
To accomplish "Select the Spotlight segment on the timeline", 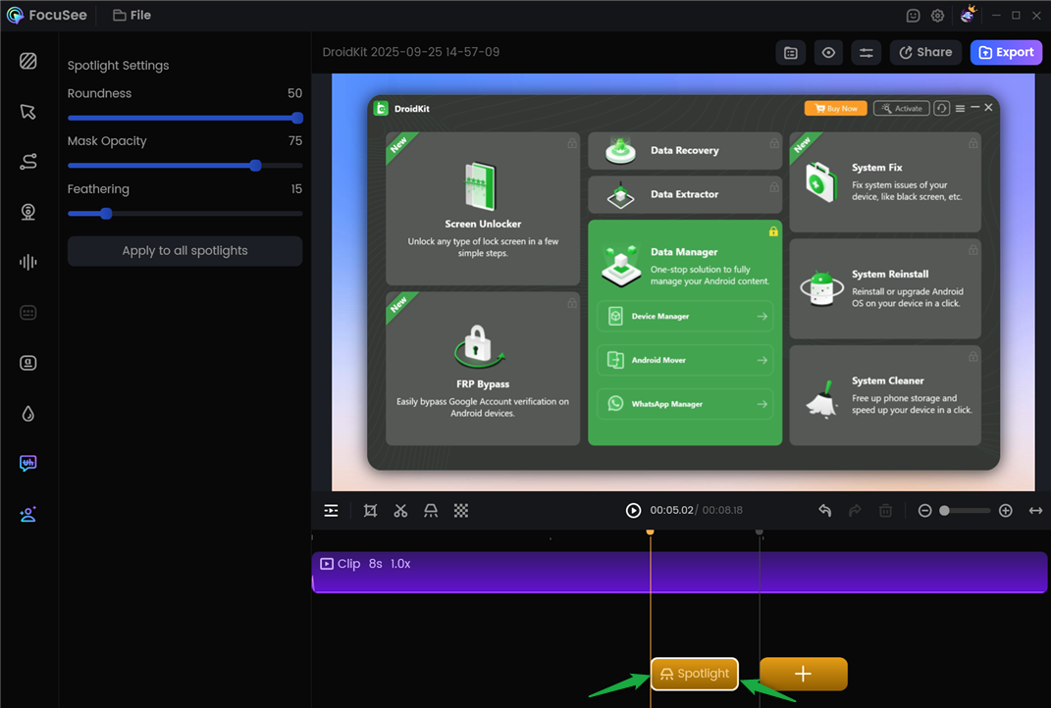I will click(x=695, y=674).
